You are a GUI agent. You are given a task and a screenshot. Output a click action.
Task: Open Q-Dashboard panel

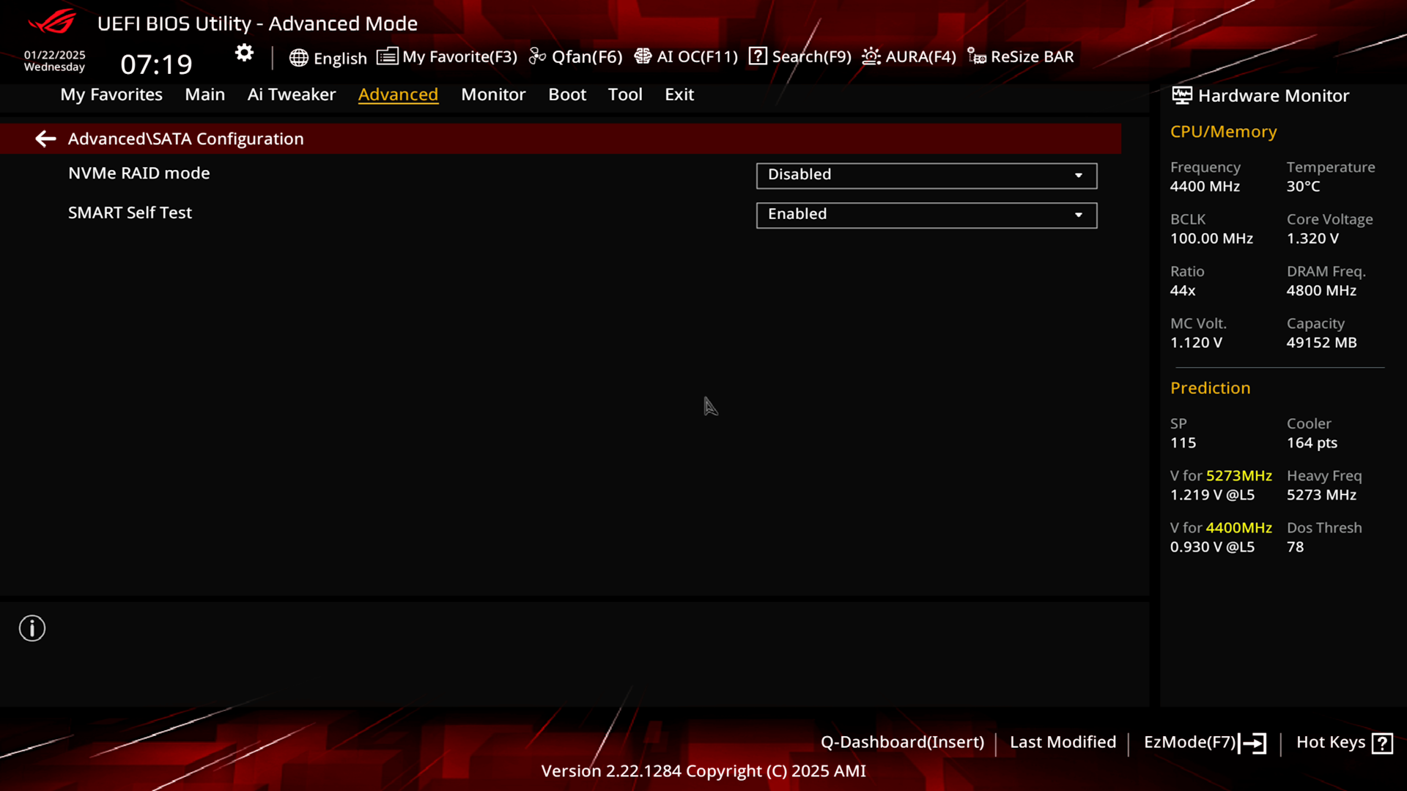click(901, 742)
